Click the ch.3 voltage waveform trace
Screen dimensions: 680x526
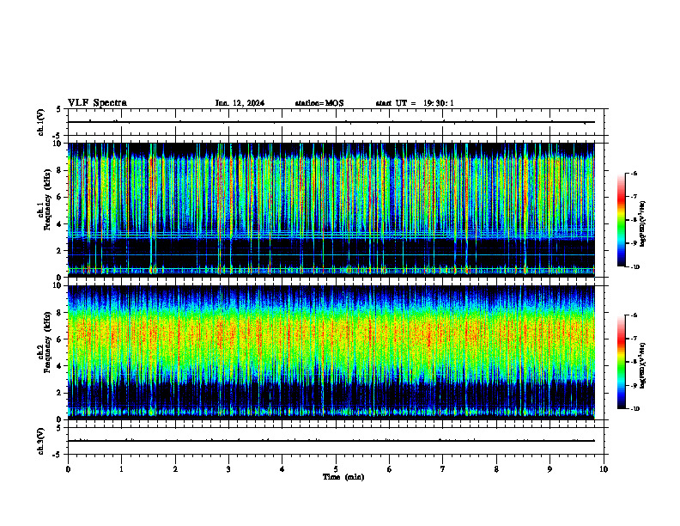(331, 441)
